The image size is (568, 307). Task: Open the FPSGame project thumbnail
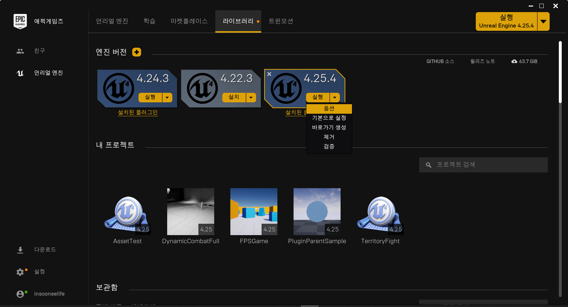(254, 212)
